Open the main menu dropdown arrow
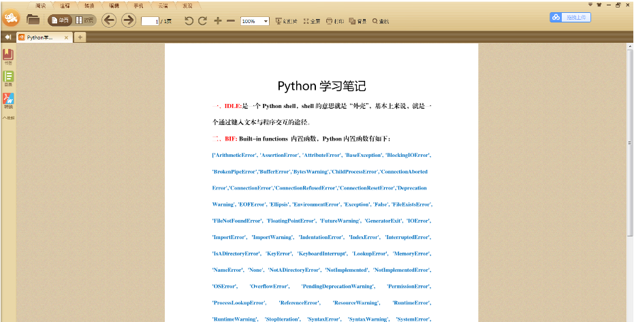The image size is (634, 322). click(x=590, y=5)
